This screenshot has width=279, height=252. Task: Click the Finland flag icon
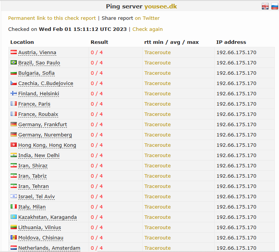click(x=14, y=93)
